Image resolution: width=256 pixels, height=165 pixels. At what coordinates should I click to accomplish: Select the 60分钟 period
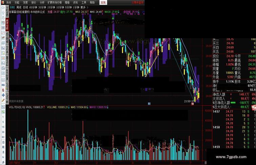[x=33, y=7]
